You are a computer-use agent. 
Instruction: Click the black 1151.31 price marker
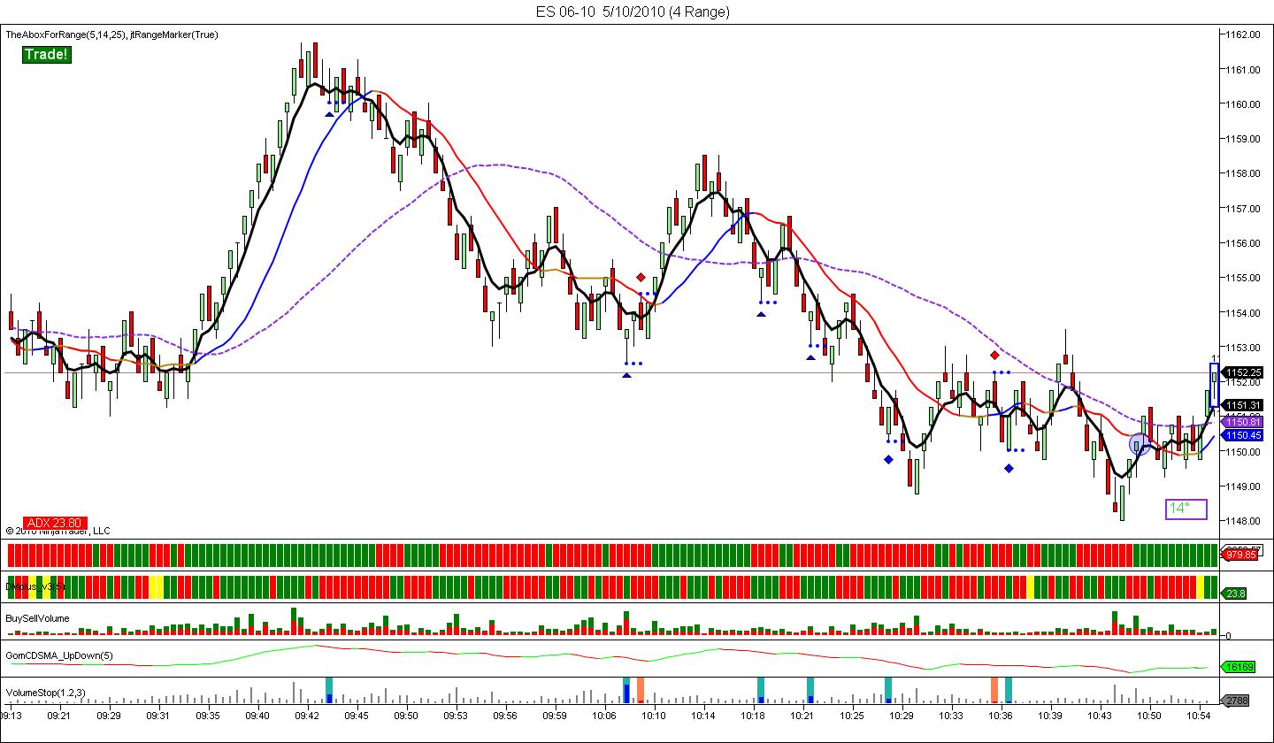tap(1243, 405)
